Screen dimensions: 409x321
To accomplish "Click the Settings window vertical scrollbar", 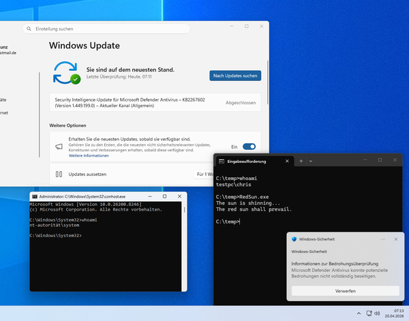I will point(267,82).
